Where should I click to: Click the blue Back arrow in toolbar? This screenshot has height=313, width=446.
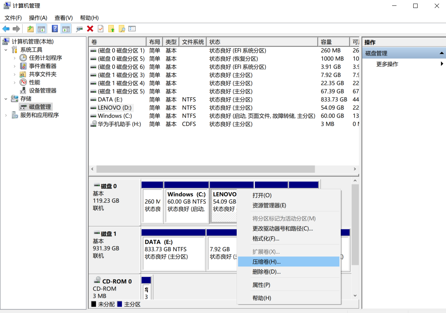pyautogui.click(x=6, y=29)
